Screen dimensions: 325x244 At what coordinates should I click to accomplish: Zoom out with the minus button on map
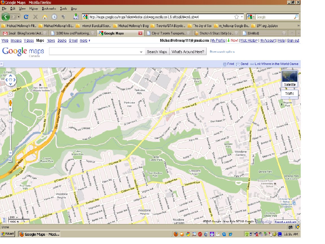point(10,153)
